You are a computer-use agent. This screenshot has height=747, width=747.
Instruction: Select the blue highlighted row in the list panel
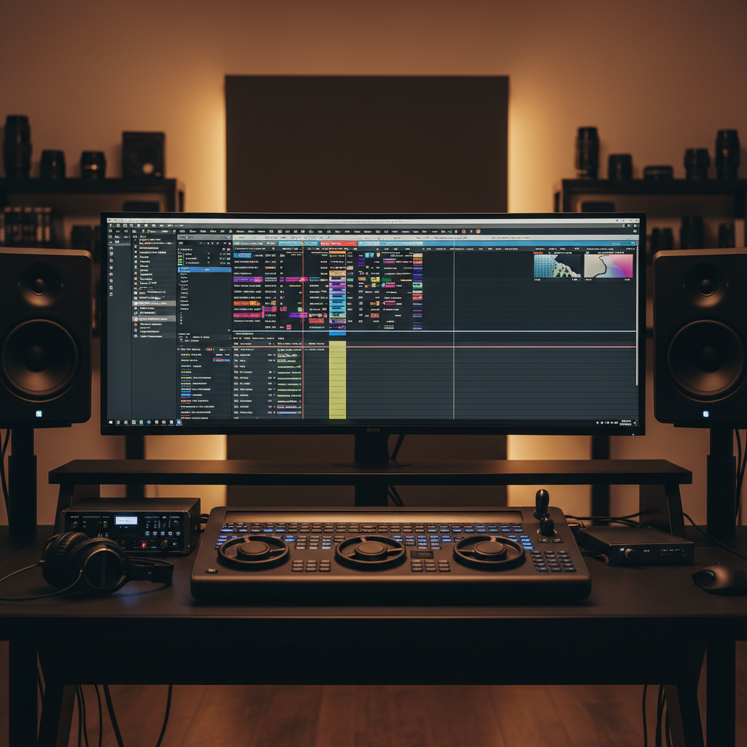[204, 270]
